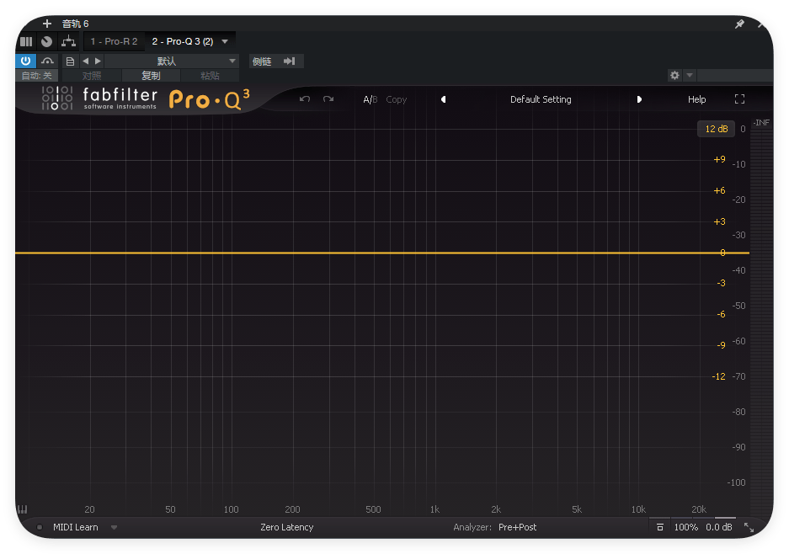
Task: Go to previous host preset arrow
Action: point(86,61)
